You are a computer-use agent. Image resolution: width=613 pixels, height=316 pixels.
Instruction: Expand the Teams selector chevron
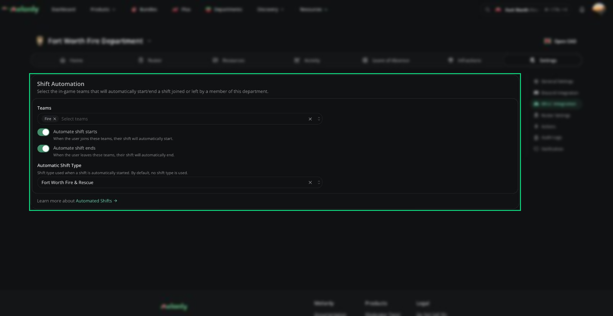(x=319, y=119)
